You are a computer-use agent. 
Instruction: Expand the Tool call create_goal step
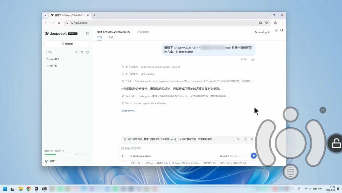tap(174, 96)
